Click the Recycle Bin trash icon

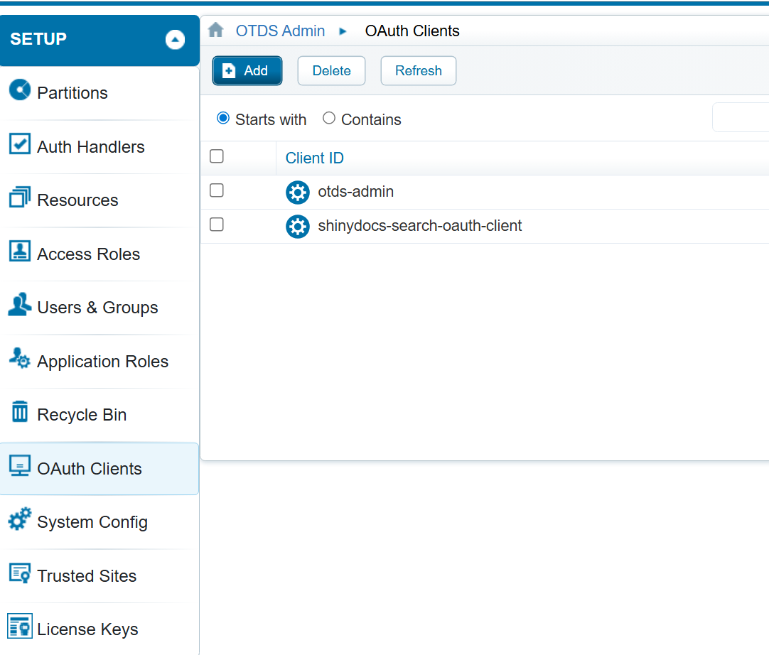click(x=20, y=412)
